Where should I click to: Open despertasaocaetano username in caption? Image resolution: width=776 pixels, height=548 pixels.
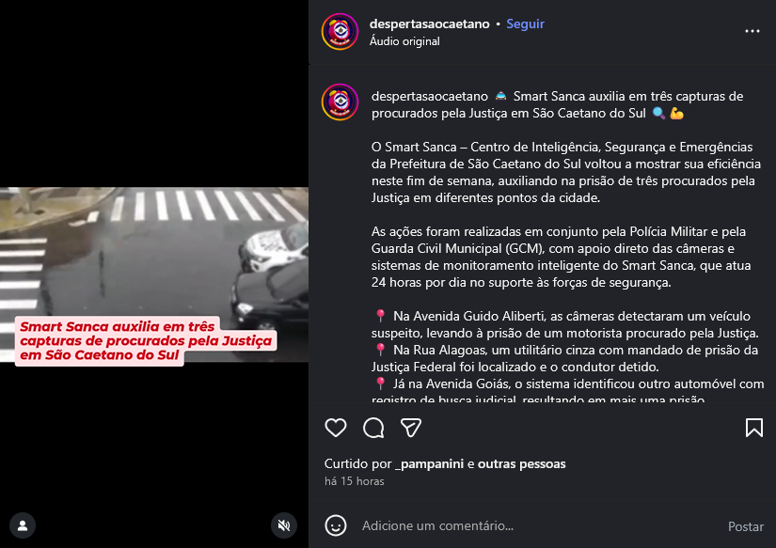(430, 96)
